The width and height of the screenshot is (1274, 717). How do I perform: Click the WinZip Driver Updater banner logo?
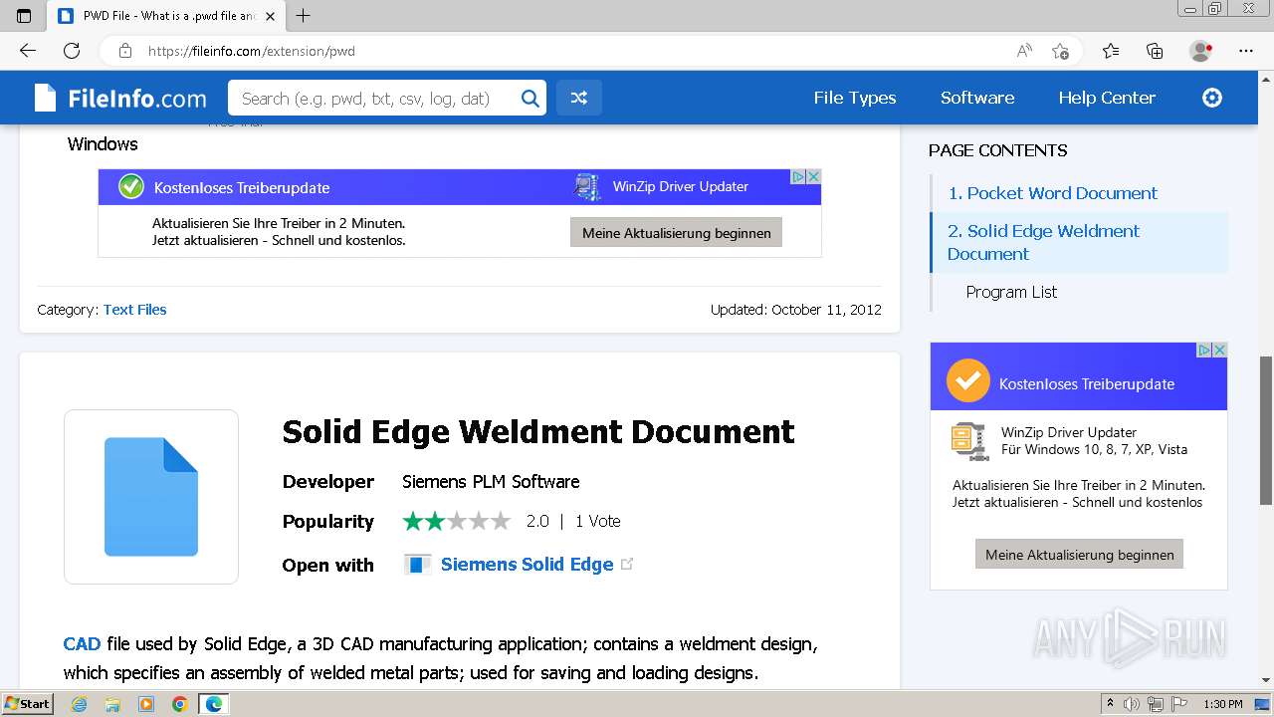pyautogui.click(x=588, y=186)
